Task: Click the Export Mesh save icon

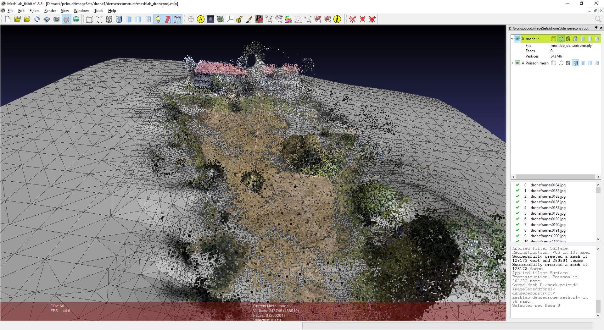Action: (x=47, y=19)
